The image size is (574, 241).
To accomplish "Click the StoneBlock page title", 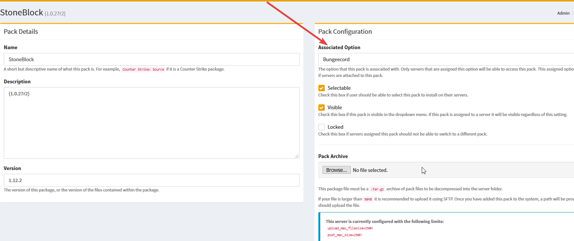I will point(21,12).
